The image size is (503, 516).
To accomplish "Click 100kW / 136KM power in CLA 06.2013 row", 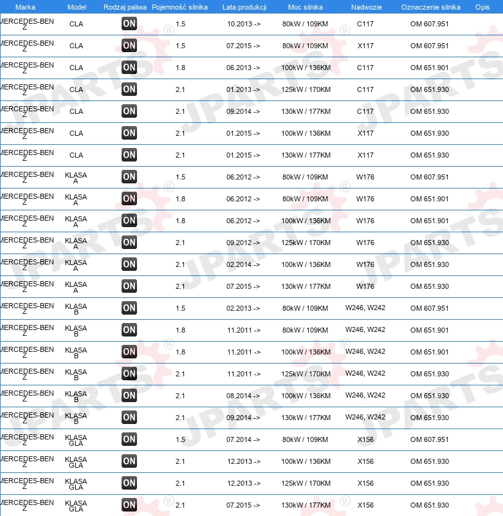I will click(306, 68).
